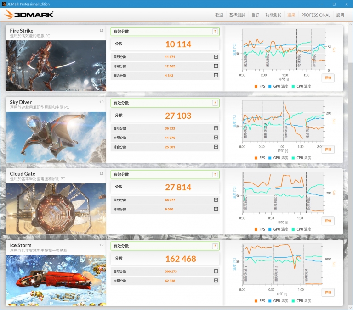This screenshot has height=310, width=353.
Task: Click the Cloud Gate title text
Action: (23, 174)
